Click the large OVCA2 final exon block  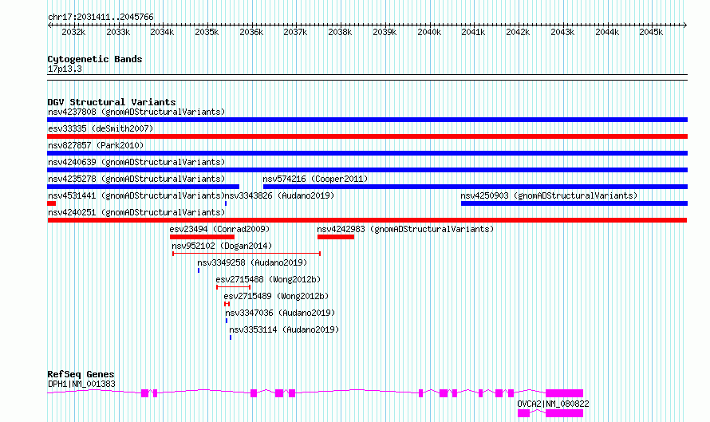coord(564,413)
